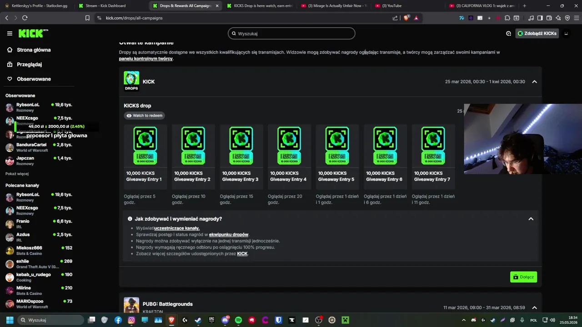The width and height of the screenshot is (582, 327).
Task: Select the Giveaway Entry 7 reward card
Action: coord(433,157)
